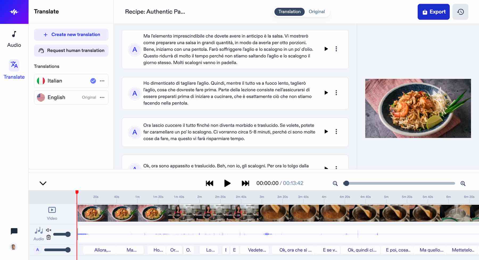Mark Italian as the active translation
Image resolution: width=479 pixels, height=260 pixels.
(93, 81)
